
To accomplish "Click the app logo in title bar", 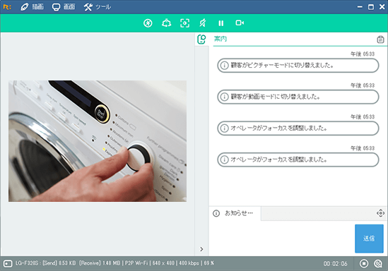I will [x=7, y=7].
